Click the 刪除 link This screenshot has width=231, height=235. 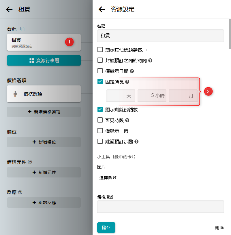(x=219, y=228)
